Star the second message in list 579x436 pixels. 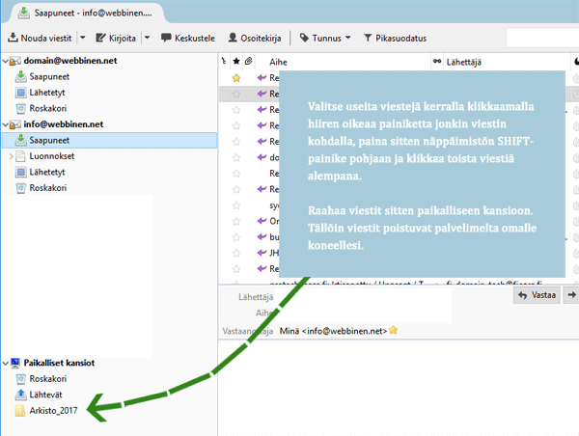(x=236, y=94)
